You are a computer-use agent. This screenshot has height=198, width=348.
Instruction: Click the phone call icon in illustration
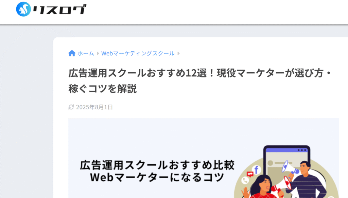(245, 180)
